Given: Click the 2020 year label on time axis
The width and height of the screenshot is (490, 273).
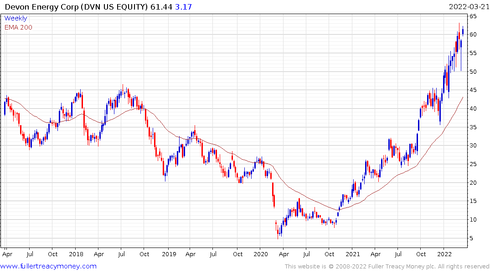Looking at the screenshot, I should point(261,254).
